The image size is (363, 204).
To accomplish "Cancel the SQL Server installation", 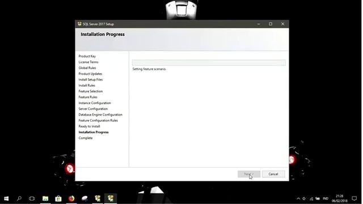I will (273, 174).
